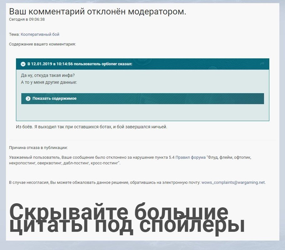
Task: Click the quote header with date 12.01.2019
Action: pos(142,64)
